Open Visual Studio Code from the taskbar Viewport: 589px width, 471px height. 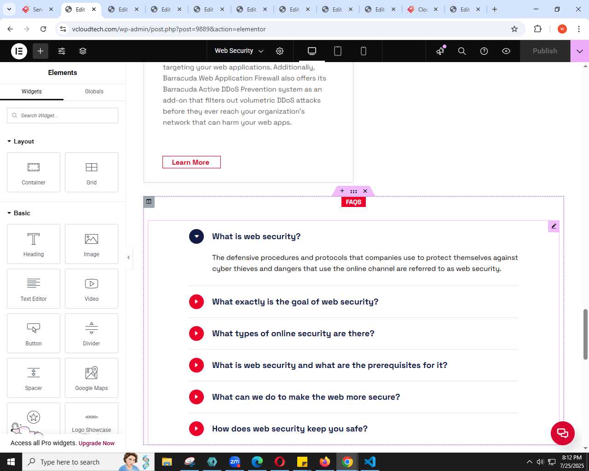370,462
